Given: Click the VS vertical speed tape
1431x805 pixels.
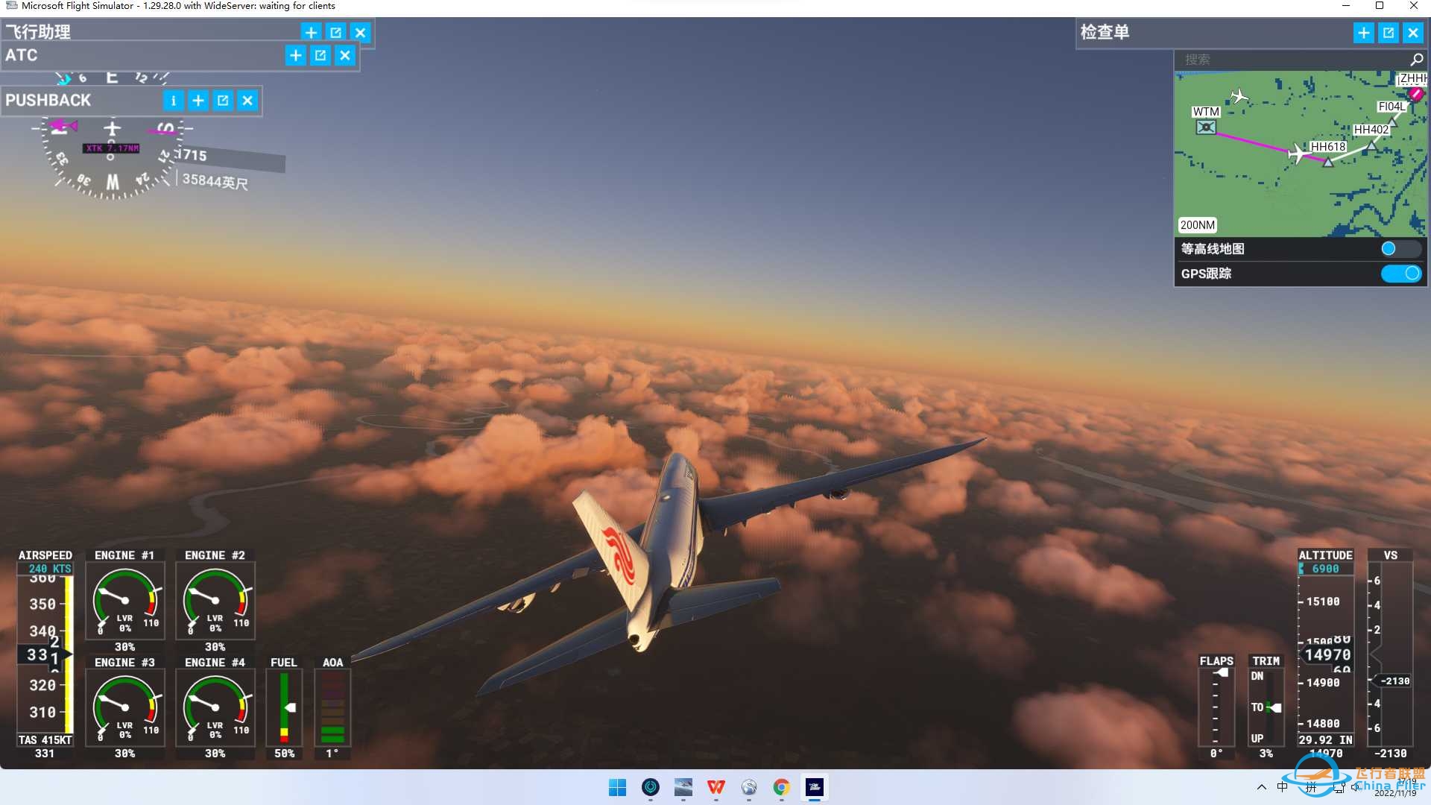Looking at the screenshot, I should [1390, 654].
